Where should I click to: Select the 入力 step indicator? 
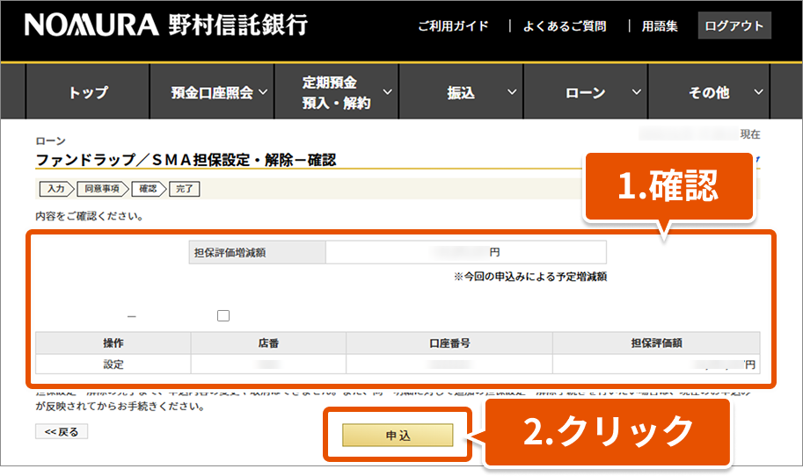point(55,189)
